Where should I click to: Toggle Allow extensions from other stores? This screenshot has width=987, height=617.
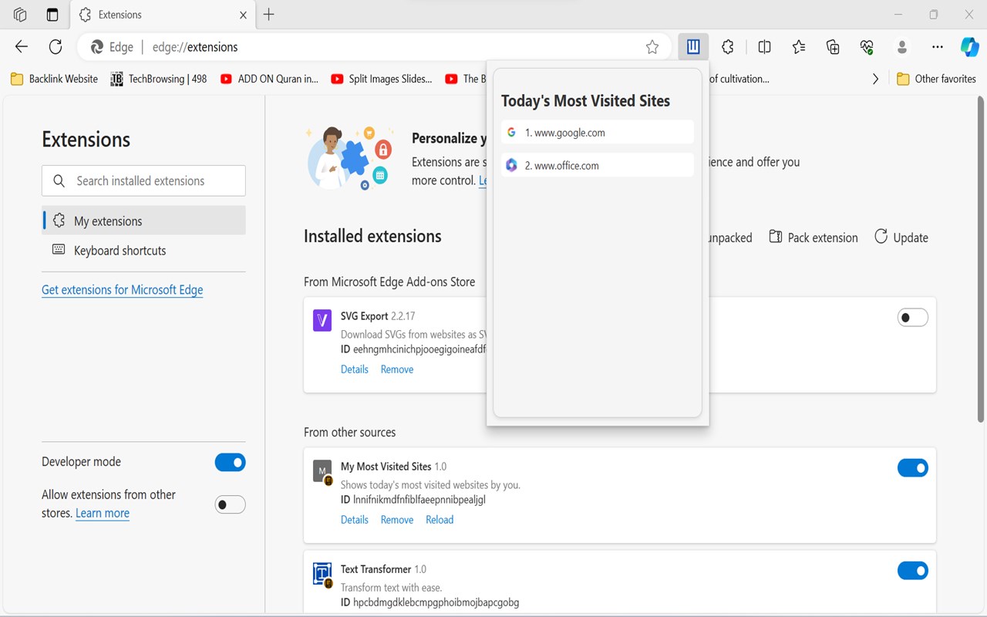point(230,504)
